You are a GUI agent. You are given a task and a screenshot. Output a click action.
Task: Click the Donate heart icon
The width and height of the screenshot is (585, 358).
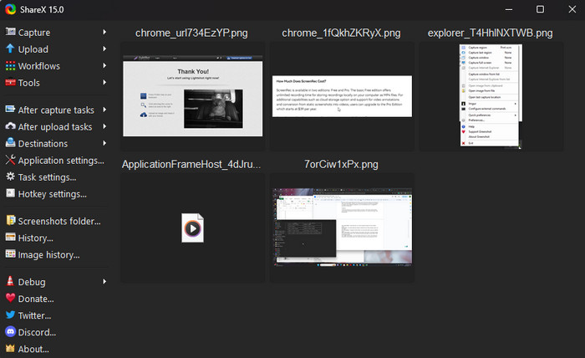[x=10, y=298]
